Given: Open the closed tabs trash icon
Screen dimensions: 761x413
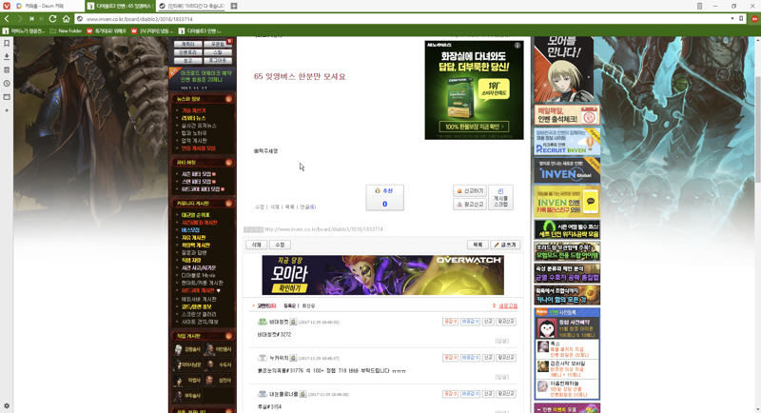Looking at the screenshot, I should tap(699, 6).
